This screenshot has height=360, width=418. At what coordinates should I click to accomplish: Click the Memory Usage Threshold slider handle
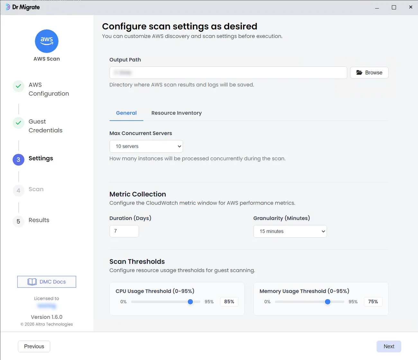click(x=328, y=302)
